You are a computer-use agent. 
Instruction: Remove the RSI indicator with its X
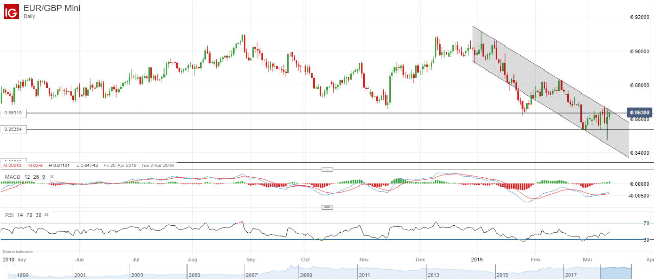[46, 215]
